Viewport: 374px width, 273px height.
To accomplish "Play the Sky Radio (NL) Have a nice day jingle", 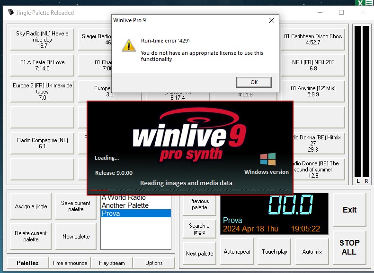I will click(x=42, y=40).
